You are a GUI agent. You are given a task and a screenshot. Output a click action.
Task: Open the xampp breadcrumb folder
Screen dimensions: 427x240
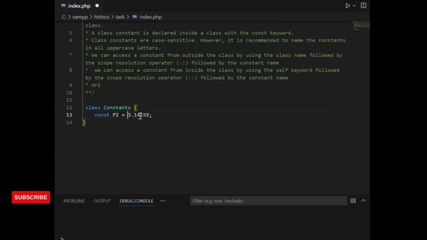[x=80, y=17]
